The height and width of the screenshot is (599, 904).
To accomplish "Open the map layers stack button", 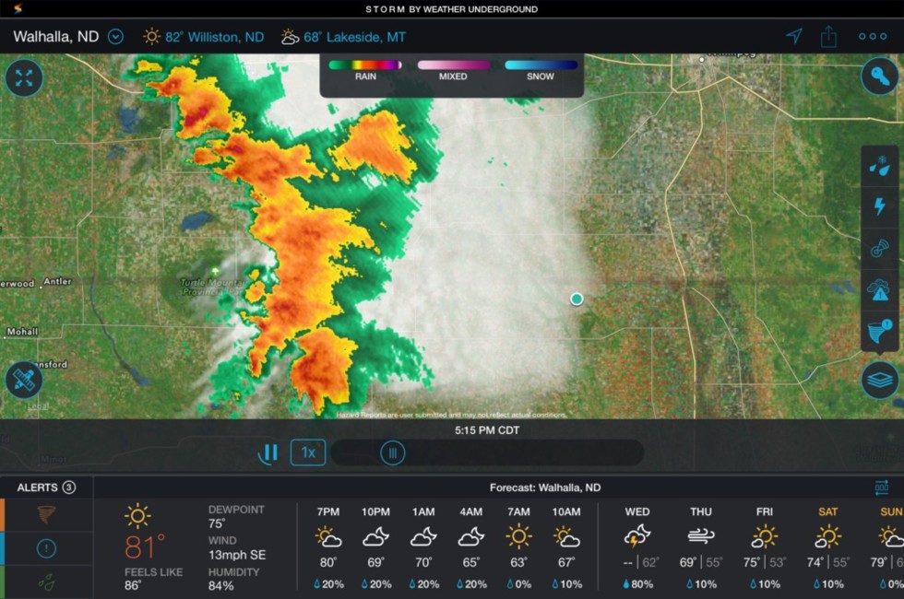I will tap(880, 380).
